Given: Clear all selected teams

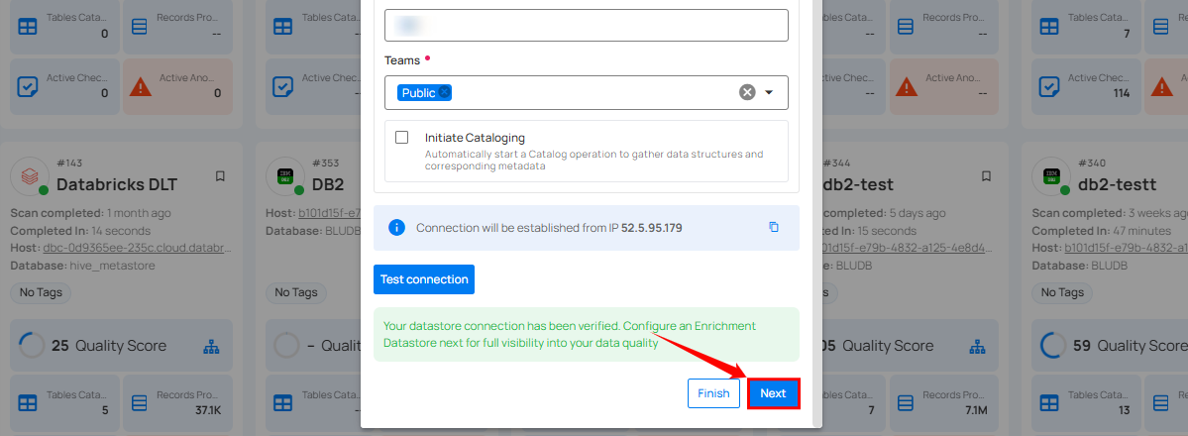Looking at the screenshot, I should pos(747,92).
